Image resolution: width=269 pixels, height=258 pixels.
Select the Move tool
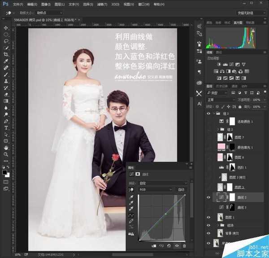coord(6,28)
